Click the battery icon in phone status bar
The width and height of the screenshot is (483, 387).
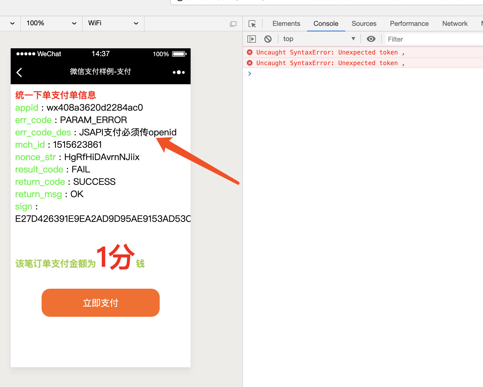coord(179,54)
